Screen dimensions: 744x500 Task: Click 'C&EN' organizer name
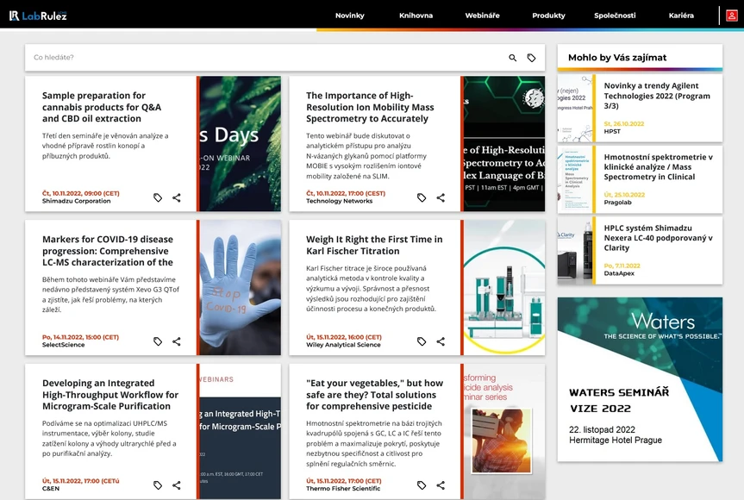coord(51,489)
